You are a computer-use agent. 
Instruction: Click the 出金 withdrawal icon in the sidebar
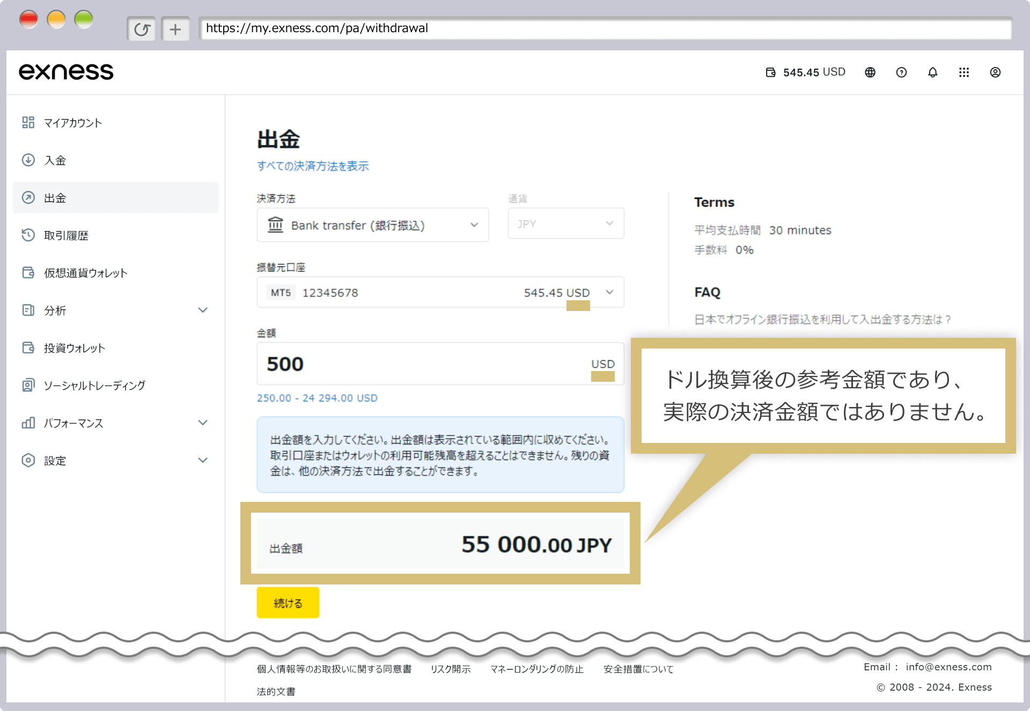tap(28, 197)
